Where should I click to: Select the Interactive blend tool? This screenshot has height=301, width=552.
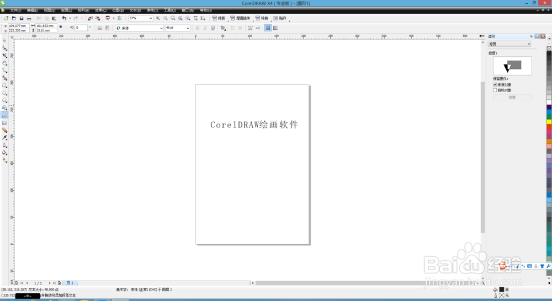[x=4, y=130]
